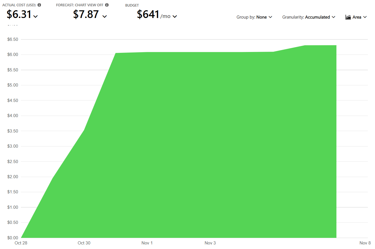Expand the $7.87 forecast chevron
375x249 pixels.
click(x=104, y=17)
